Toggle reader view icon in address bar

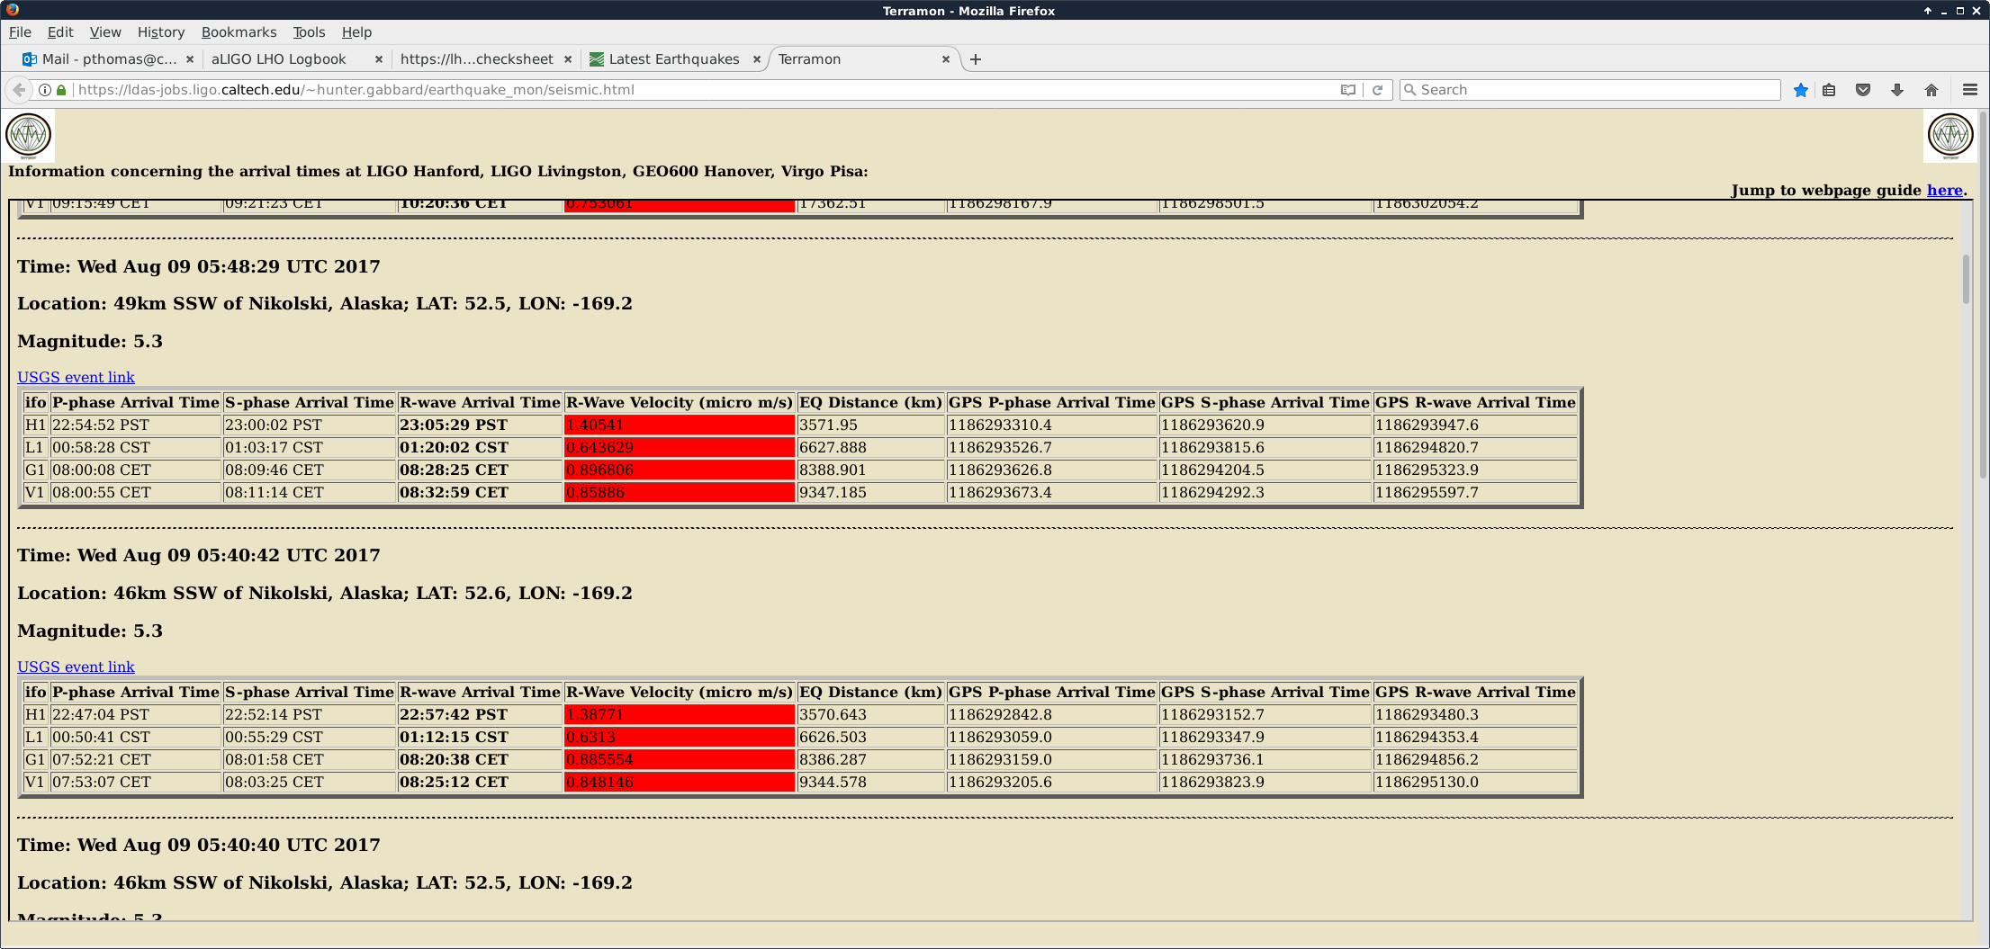tap(1347, 90)
